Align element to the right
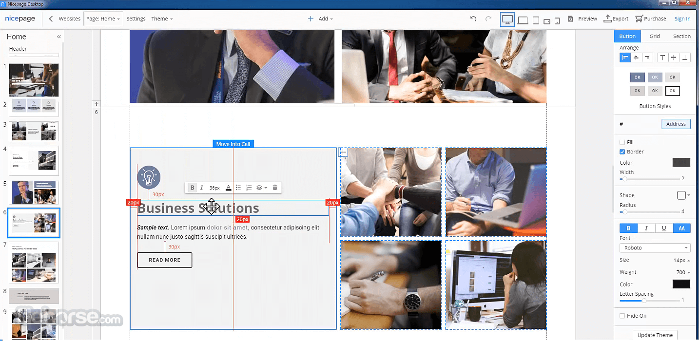The height and width of the screenshot is (341, 699). pyautogui.click(x=647, y=57)
